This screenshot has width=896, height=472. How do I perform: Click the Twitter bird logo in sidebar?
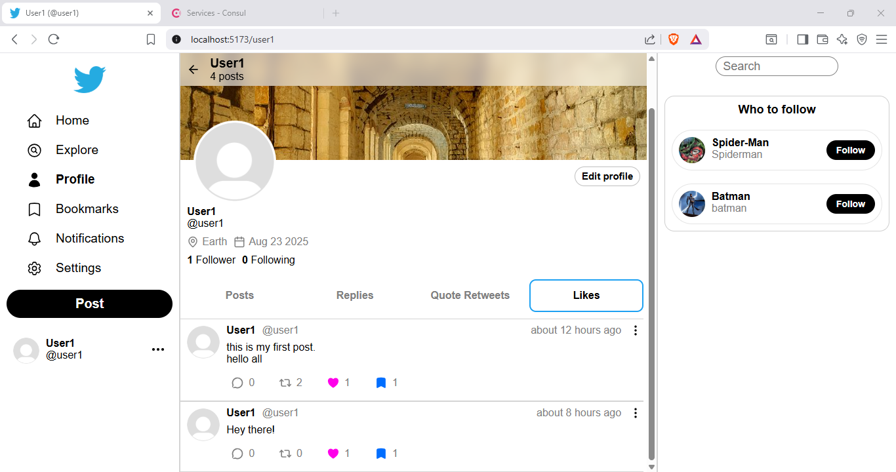[89, 79]
